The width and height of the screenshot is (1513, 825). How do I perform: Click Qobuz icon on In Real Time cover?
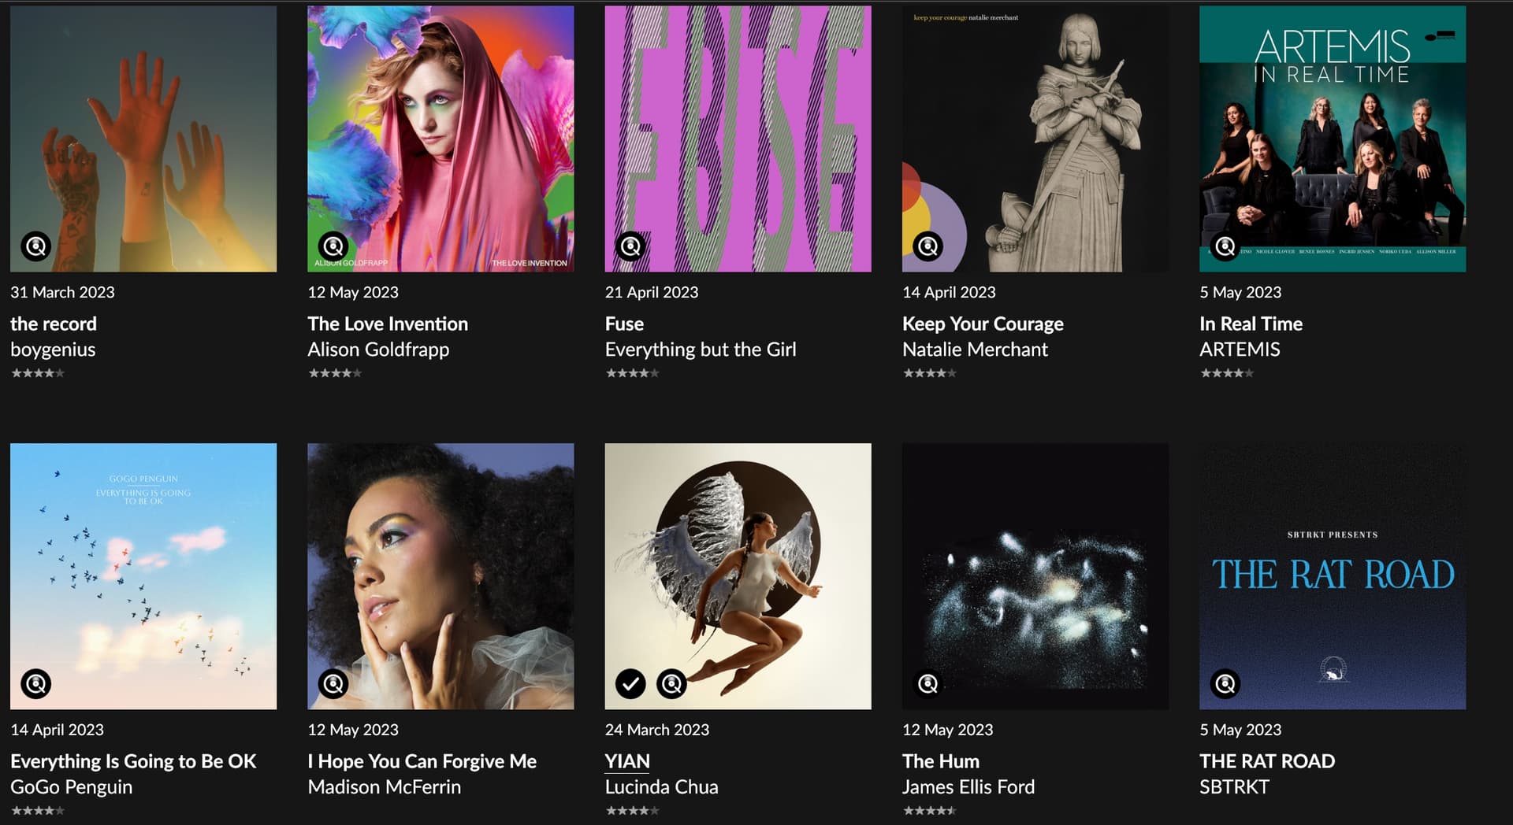coord(1225,246)
